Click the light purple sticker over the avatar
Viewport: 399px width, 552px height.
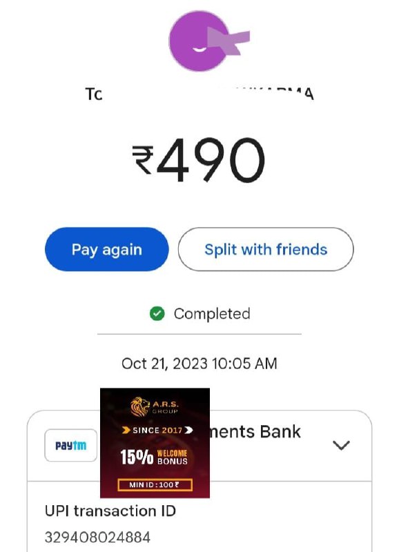228,40
